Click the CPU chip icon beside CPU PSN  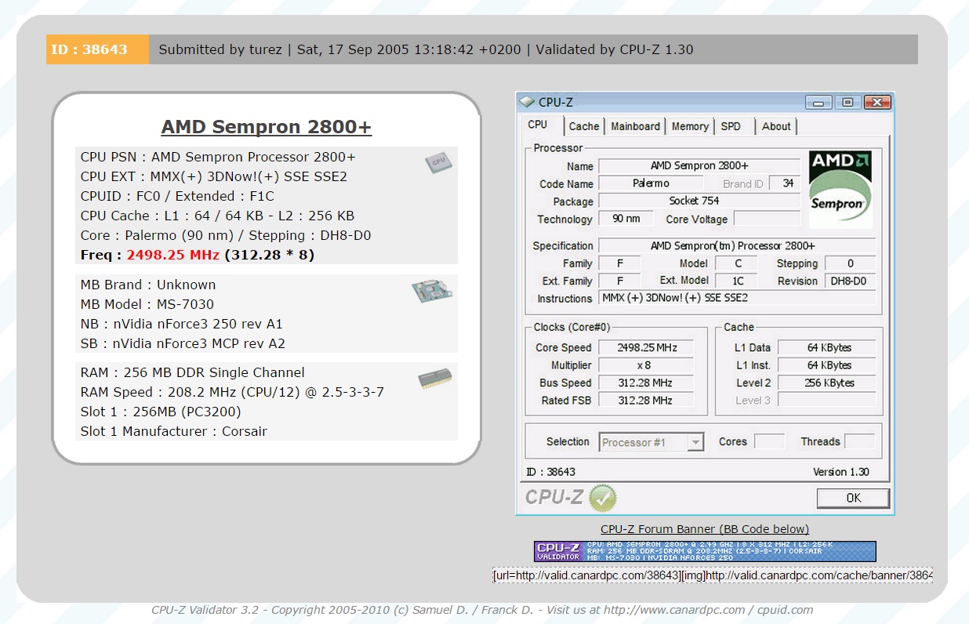438,162
